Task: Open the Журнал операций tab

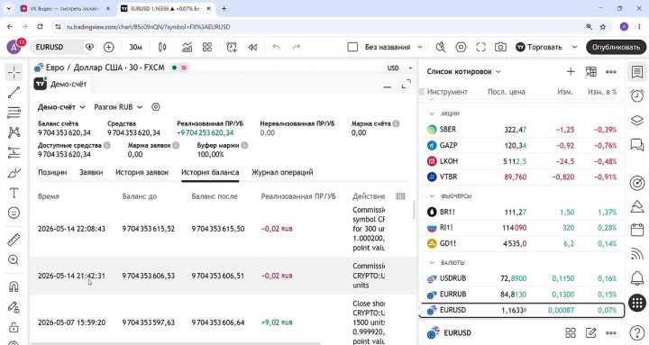Action: point(282,173)
